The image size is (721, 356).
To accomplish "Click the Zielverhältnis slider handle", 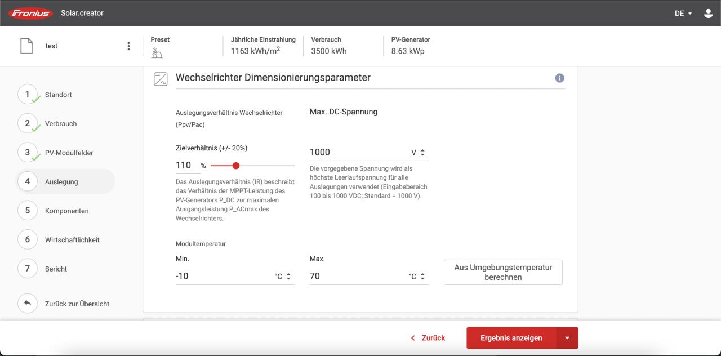I will coord(236,166).
